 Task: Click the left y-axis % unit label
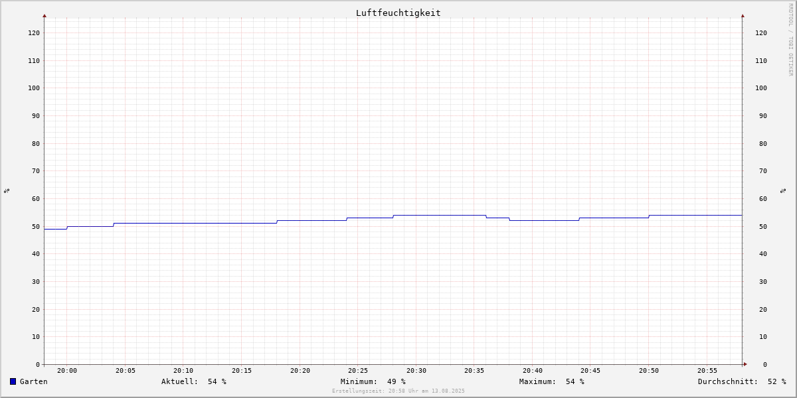[7, 191]
